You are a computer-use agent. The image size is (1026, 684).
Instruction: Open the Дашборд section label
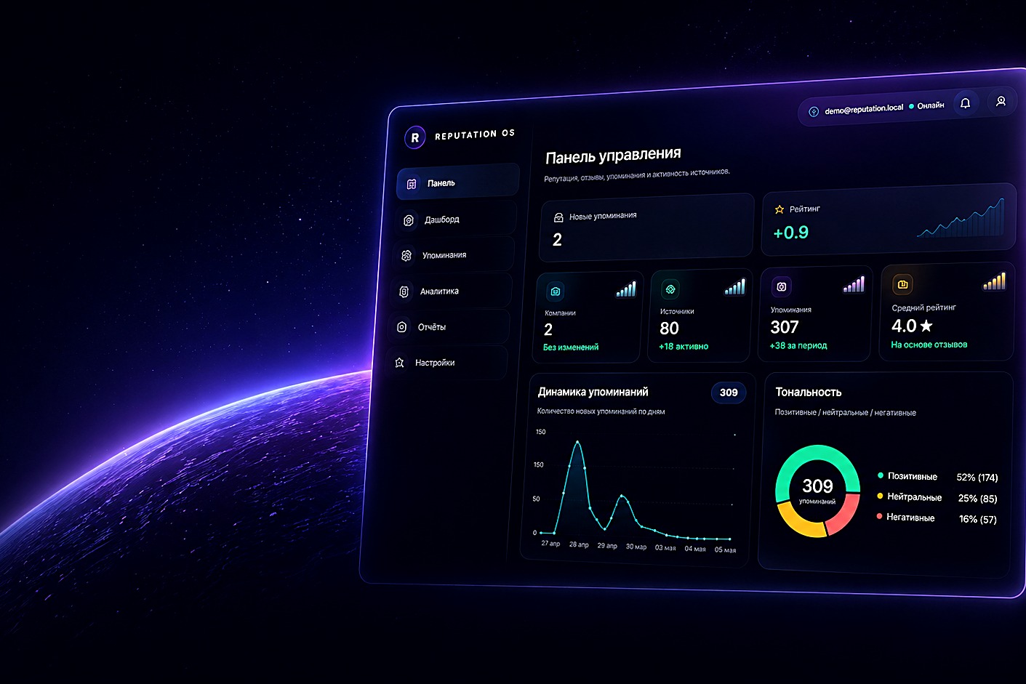click(442, 220)
